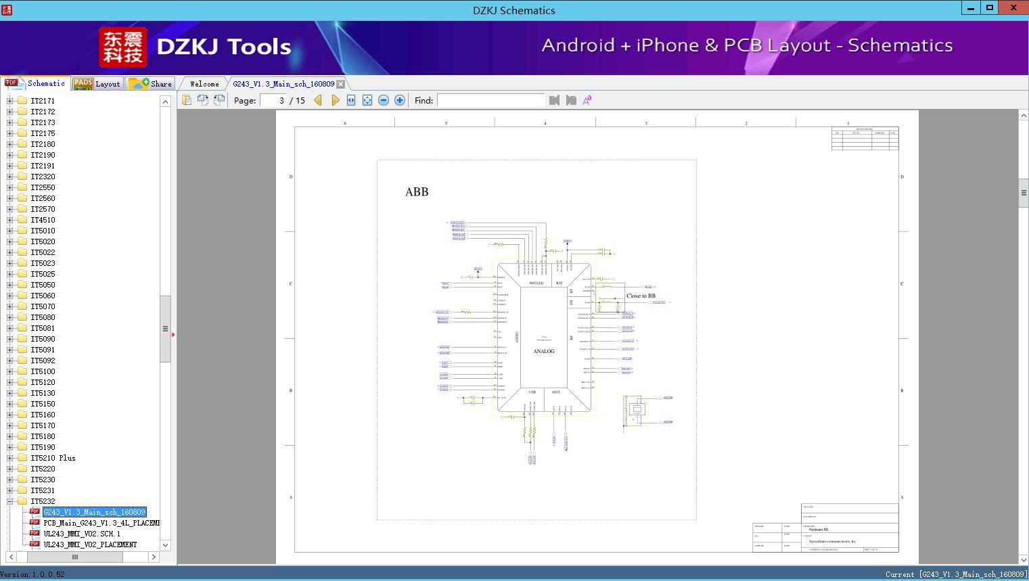The width and height of the screenshot is (1029, 581).
Task: Open the Share tab
Action: [152, 84]
